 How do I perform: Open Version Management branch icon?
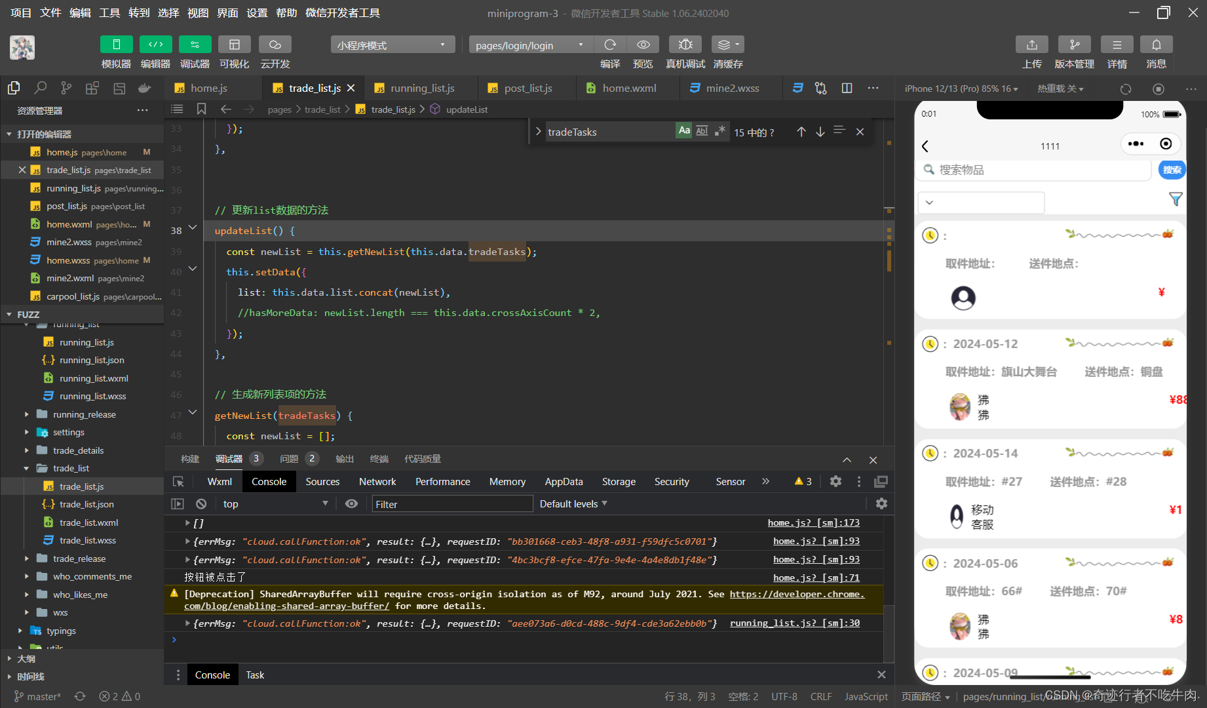[1074, 45]
